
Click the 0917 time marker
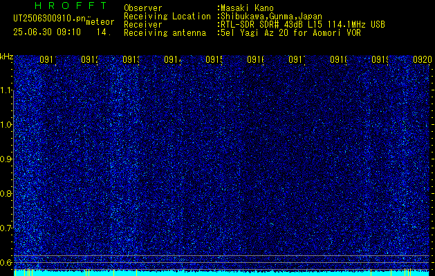tap(297, 59)
